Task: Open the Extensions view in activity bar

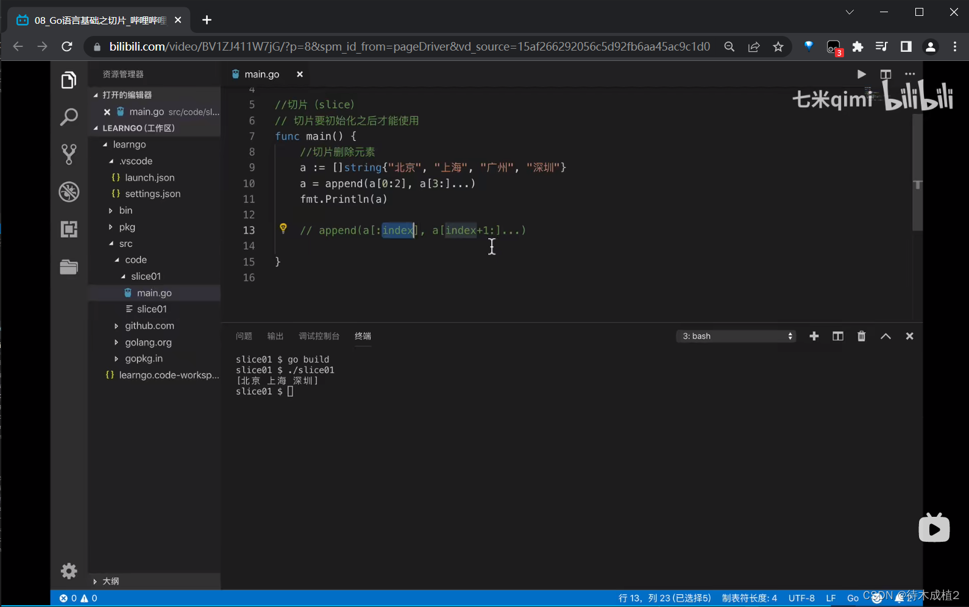Action: pos(69,229)
